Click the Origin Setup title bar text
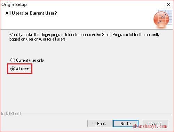This screenshot has height=132, width=174. (x=14, y=5)
